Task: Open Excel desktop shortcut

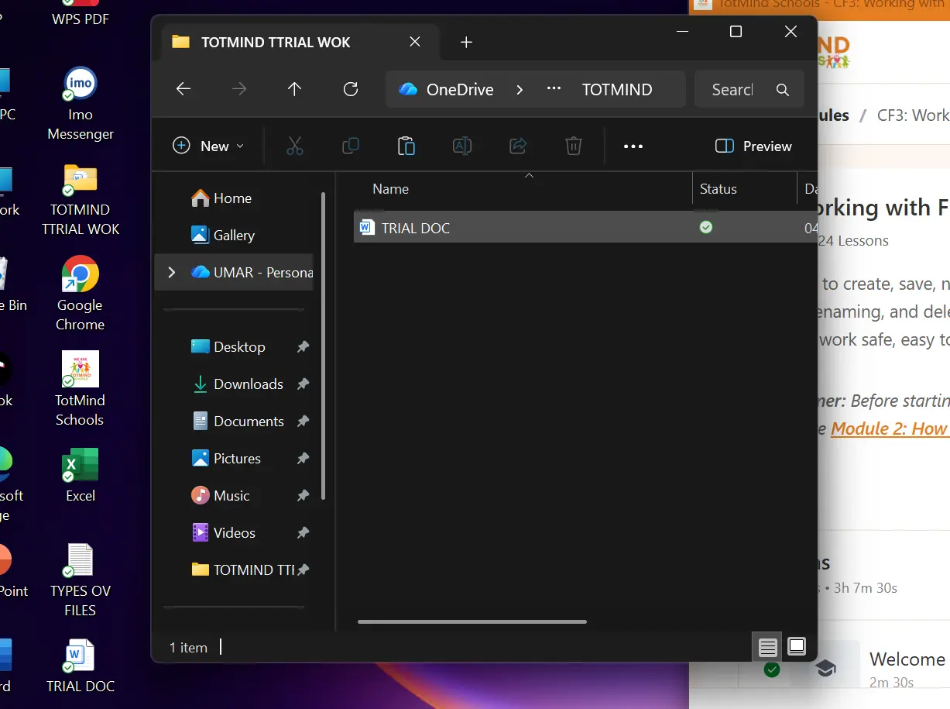Action: (81, 475)
